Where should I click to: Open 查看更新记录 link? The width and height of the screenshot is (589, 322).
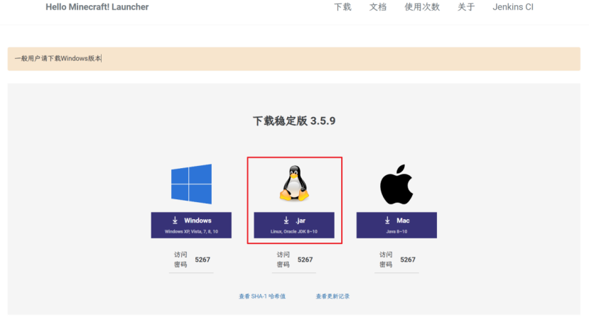pos(333,296)
